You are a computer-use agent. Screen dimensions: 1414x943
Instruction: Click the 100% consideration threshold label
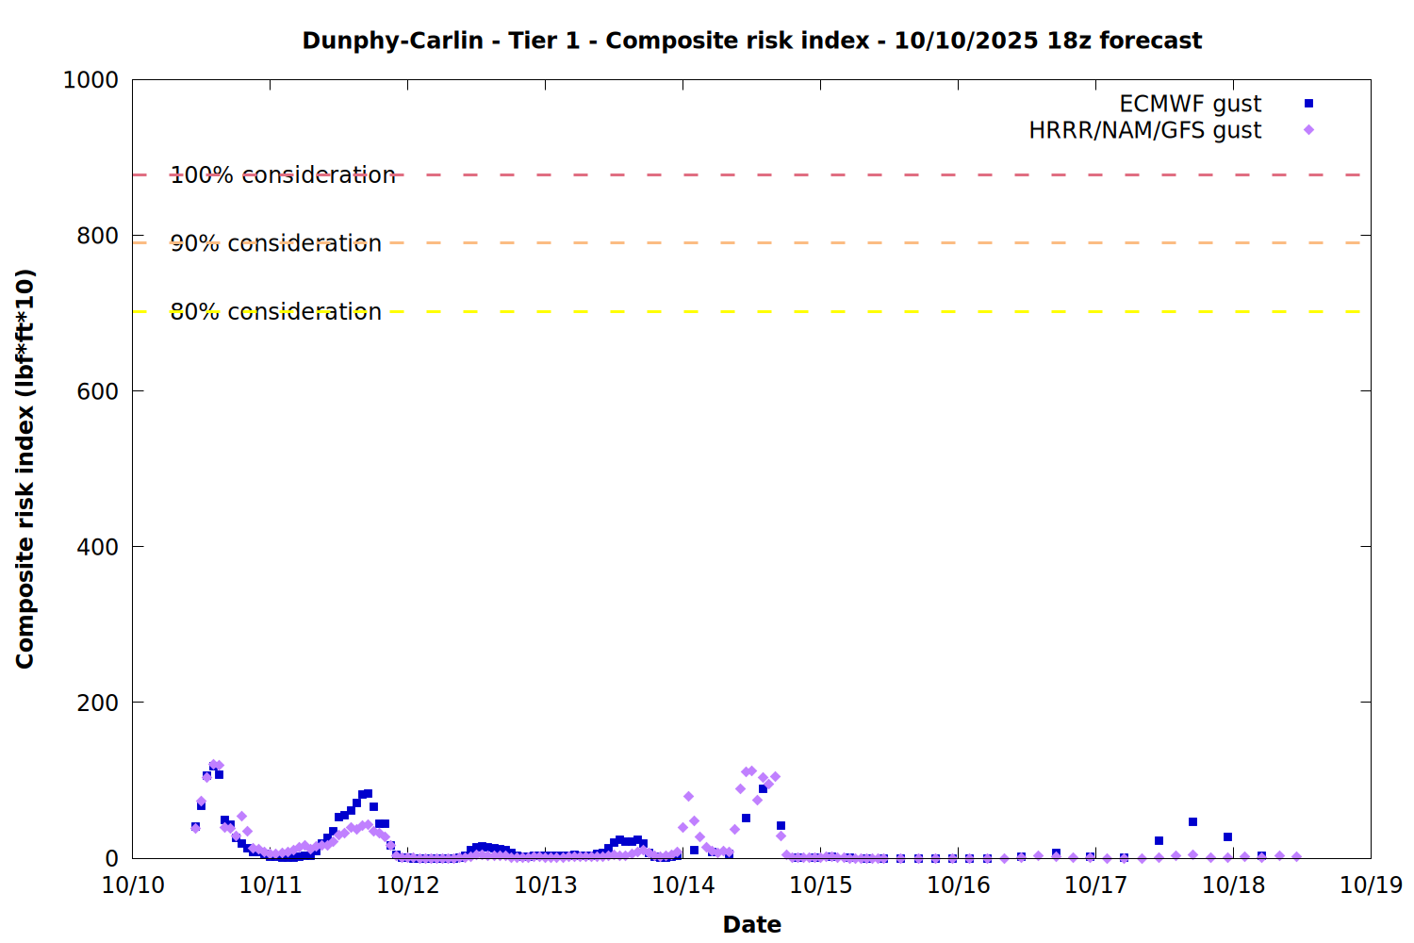[x=283, y=175]
